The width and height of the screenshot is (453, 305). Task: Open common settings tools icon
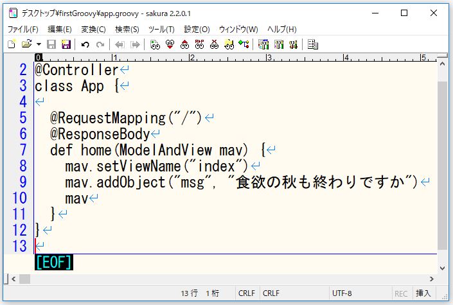pyautogui.click(x=293, y=44)
